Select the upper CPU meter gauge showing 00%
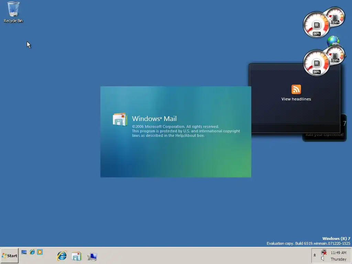This screenshot has width=352, height=264. pyautogui.click(x=316, y=25)
